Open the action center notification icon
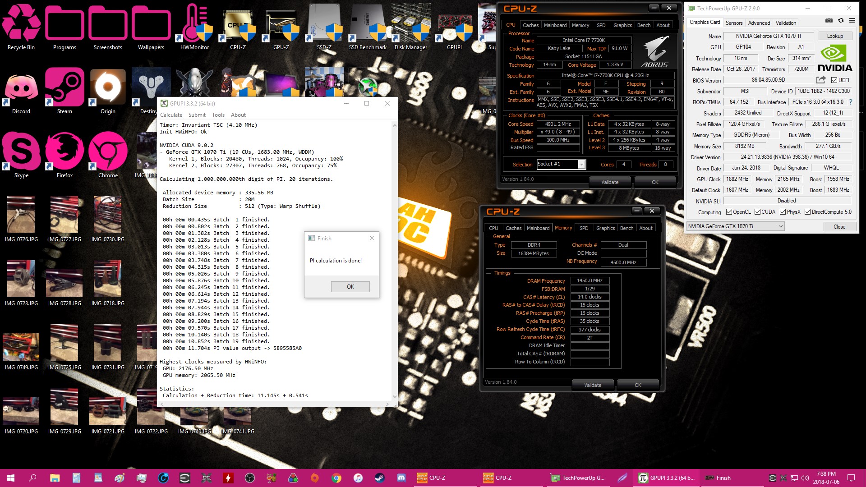 (x=851, y=478)
